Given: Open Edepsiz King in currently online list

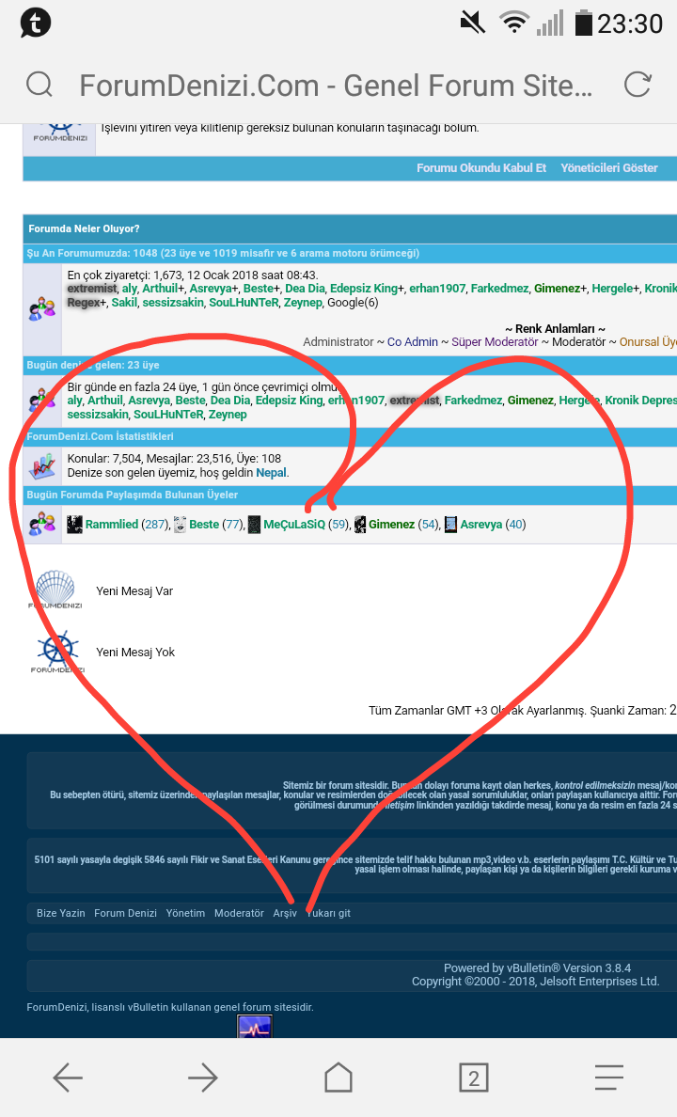Looking at the screenshot, I should click(x=364, y=289).
